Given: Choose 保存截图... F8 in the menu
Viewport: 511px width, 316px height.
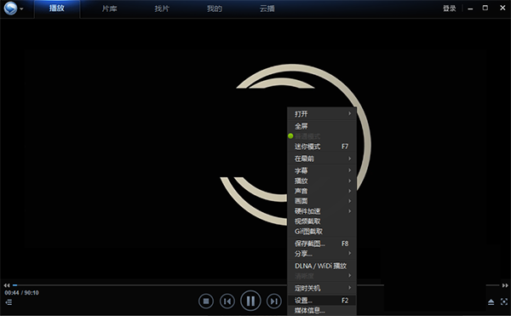Looking at the screenshot, I should [x=322, y=244].
